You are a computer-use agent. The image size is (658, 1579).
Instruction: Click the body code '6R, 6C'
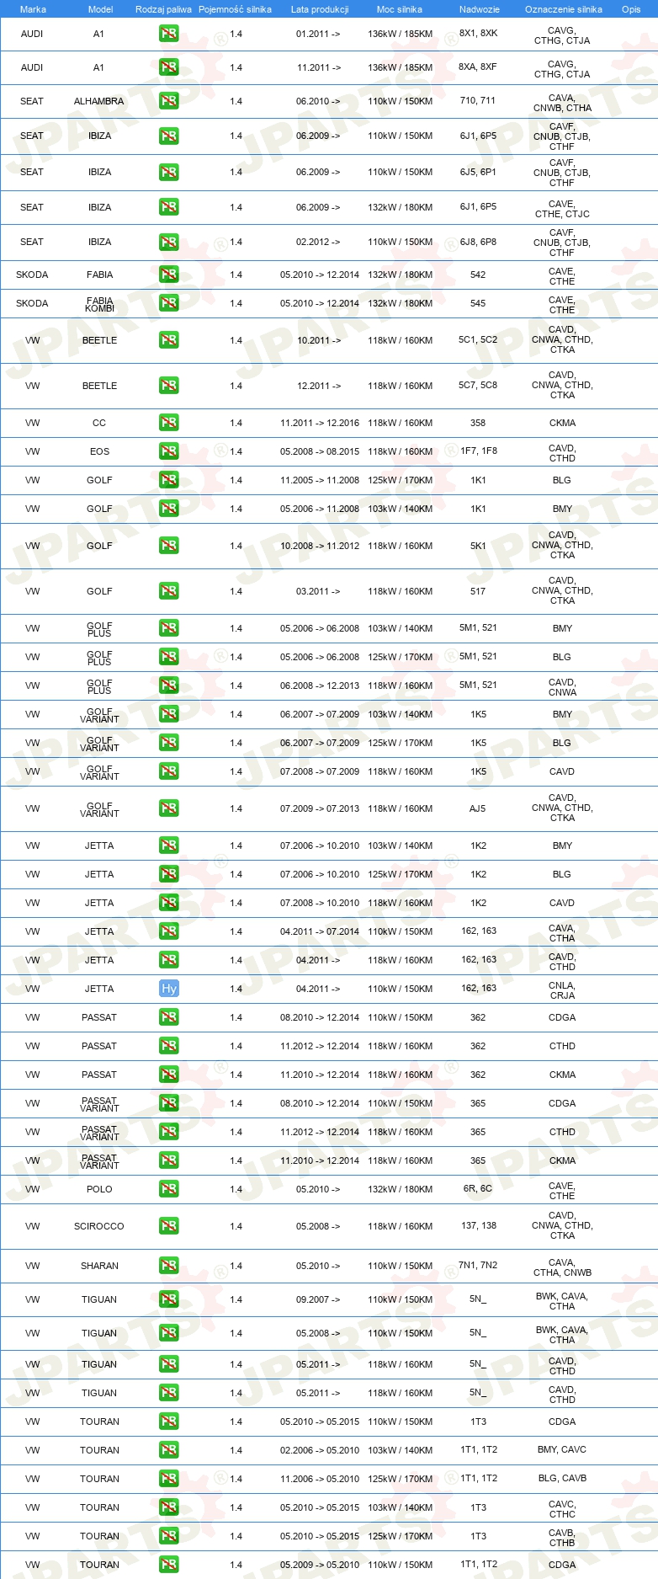(478, 1188)
